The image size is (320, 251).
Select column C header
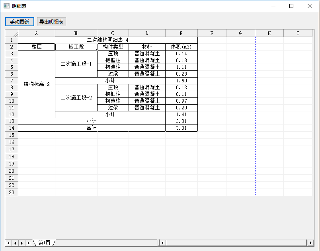click(113, 33)
